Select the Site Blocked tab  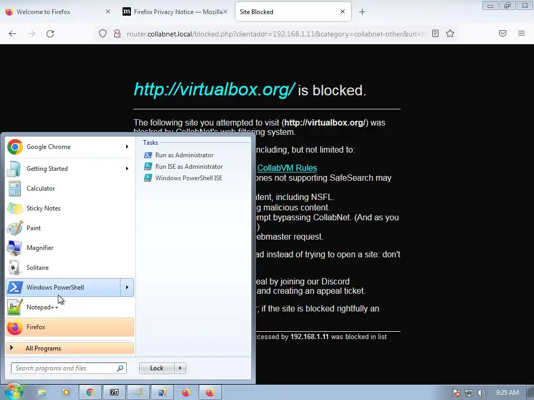(x=293, y=11)
